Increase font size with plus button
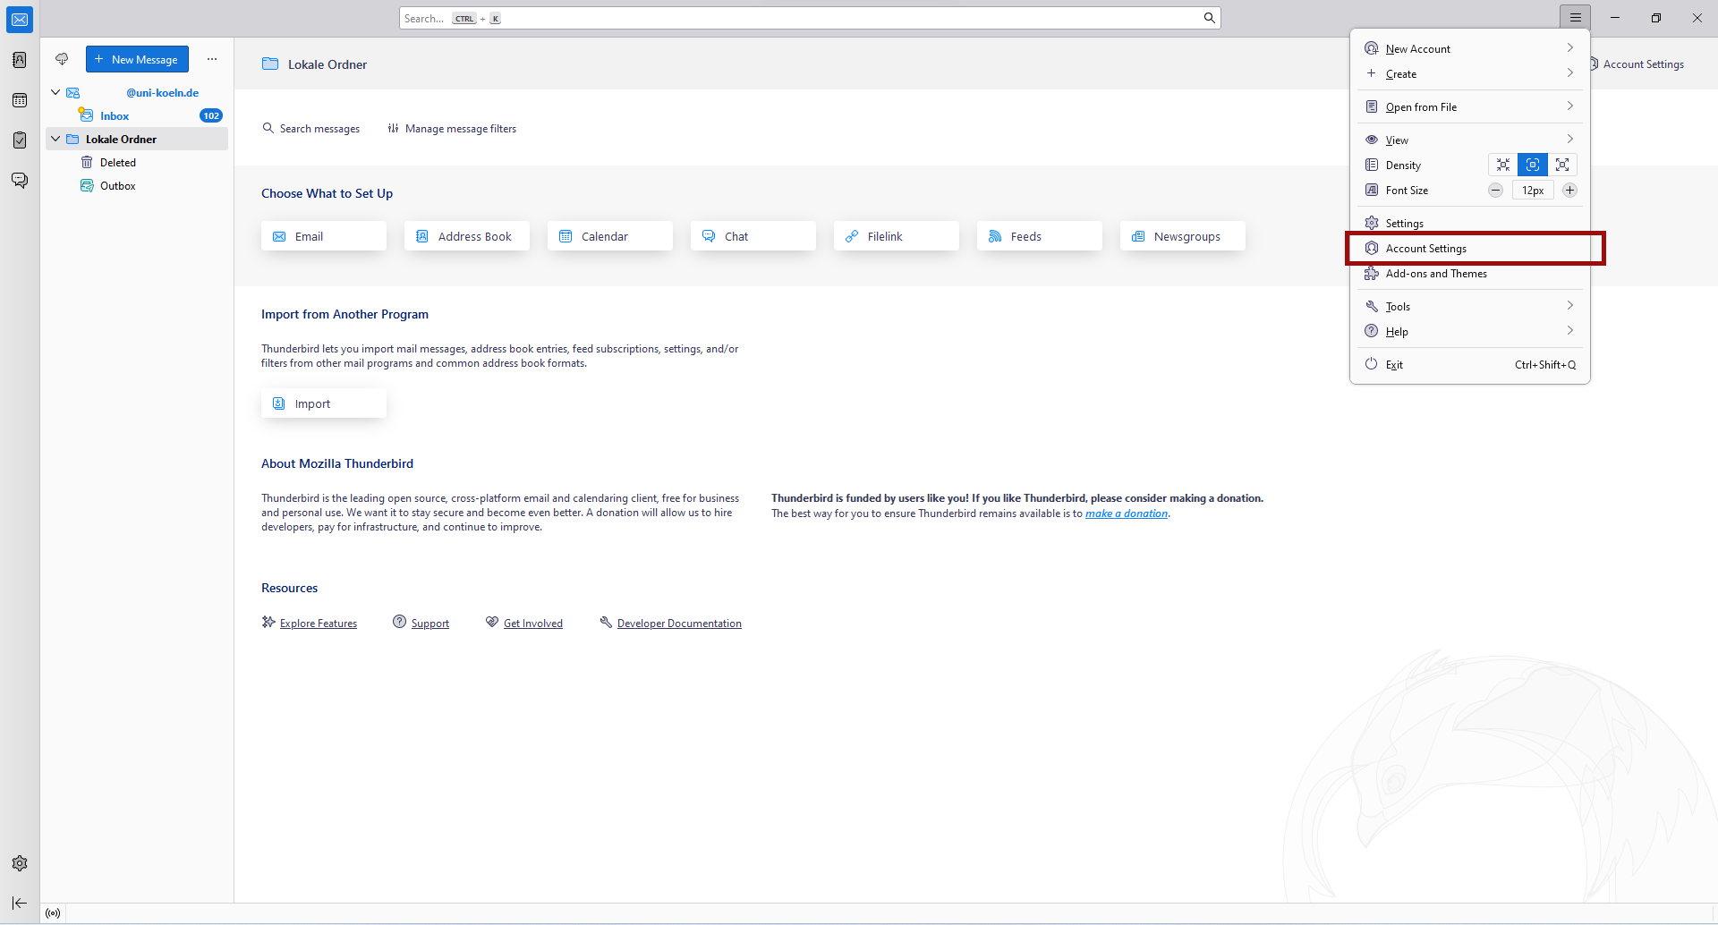Viewport: 1718px width, 925px height. (1569, 190)
